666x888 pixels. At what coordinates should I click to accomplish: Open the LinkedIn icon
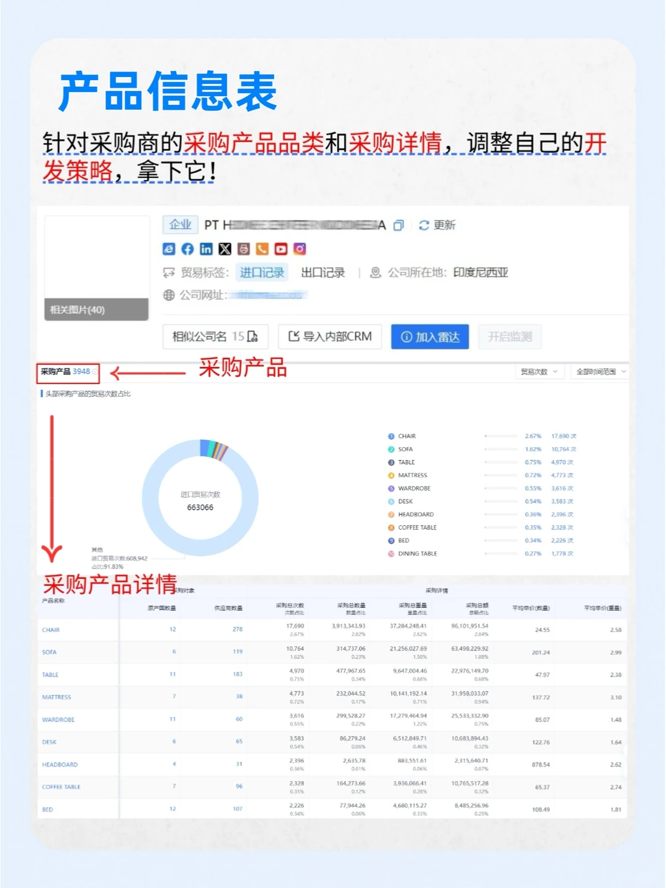(205, 249)
